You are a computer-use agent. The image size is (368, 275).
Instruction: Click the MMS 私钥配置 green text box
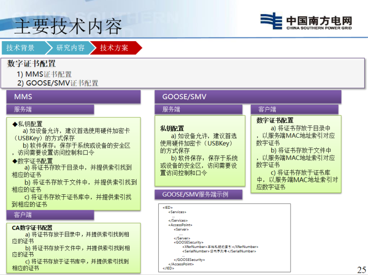73,163
